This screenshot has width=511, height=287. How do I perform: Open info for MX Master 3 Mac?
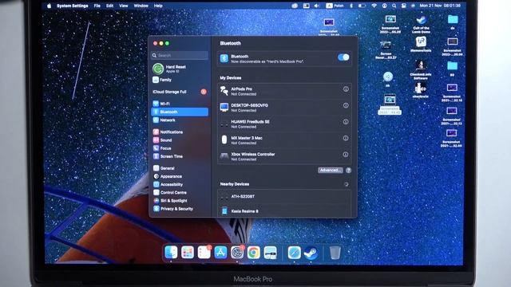(346, 138)
